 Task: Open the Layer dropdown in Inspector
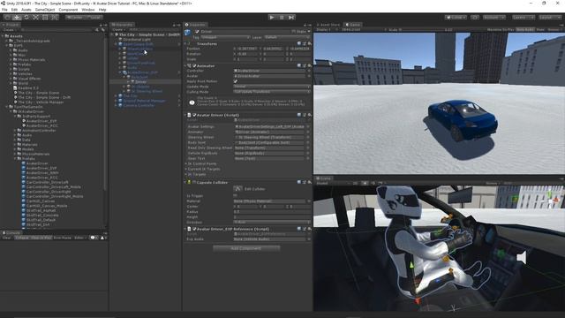[x=287, y=37]
